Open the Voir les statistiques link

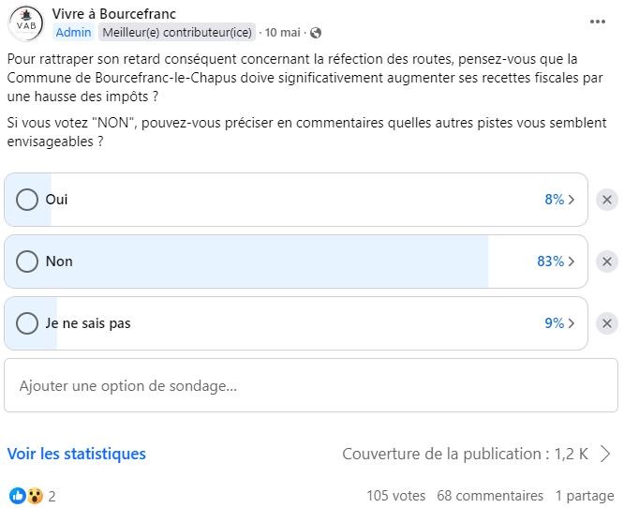pos(77,454)
